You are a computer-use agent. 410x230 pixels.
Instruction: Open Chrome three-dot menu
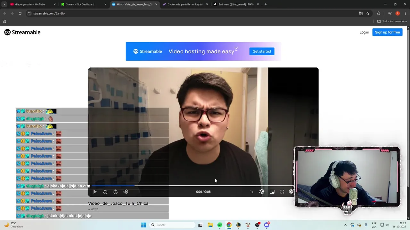[406, 13]
